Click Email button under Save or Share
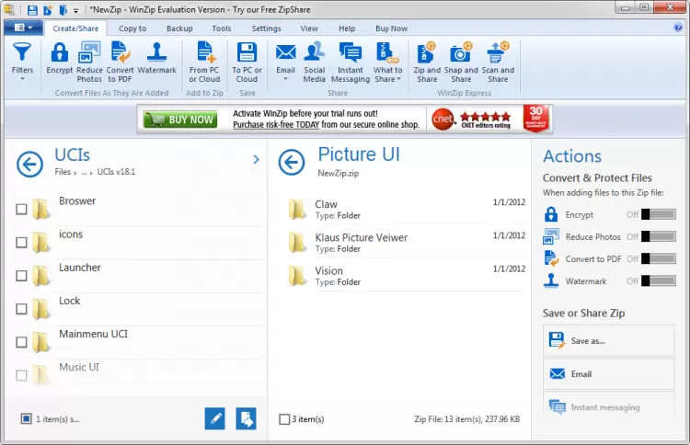This screenshot has height=445, width=690. coord(609,374)
